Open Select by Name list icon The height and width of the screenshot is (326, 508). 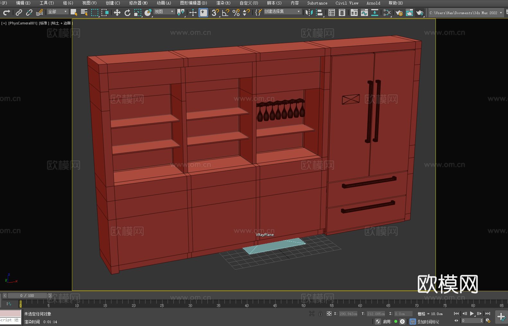[84, 13]
